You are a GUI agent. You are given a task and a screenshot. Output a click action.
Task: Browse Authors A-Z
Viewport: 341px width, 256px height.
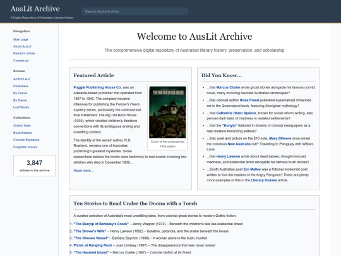(x=21, y=79)
